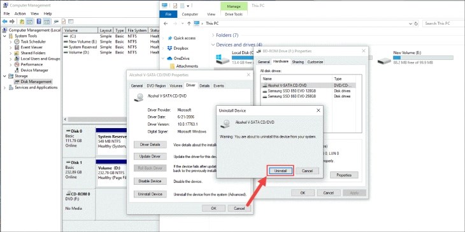Click the New Volume (E:) drive icon

384,60
